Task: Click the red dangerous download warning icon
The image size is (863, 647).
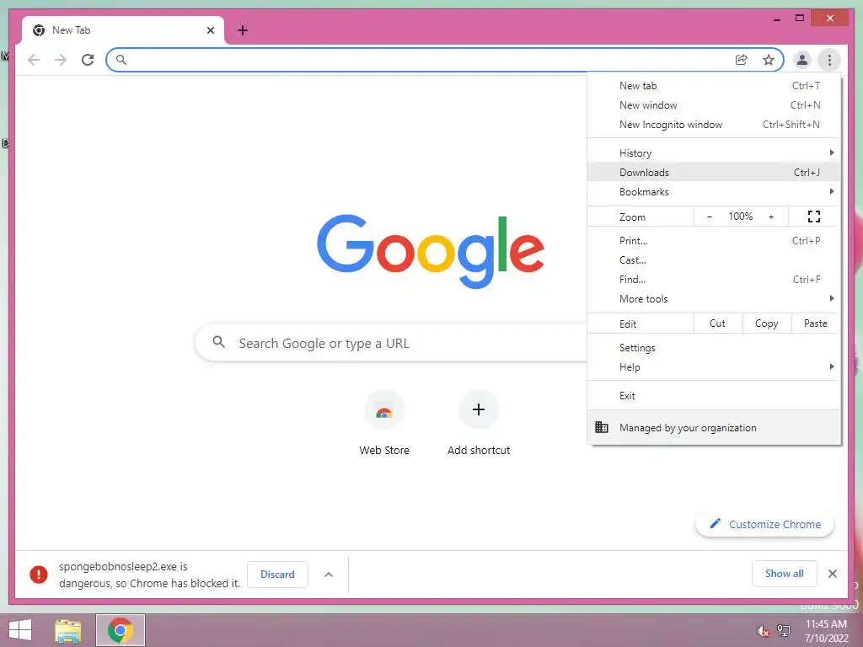Action: [x=39, y=575]
